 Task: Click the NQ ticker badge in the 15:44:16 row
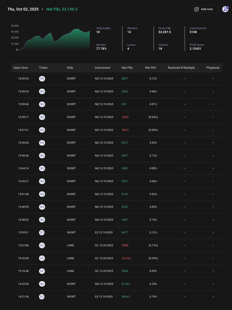point(42,168)
